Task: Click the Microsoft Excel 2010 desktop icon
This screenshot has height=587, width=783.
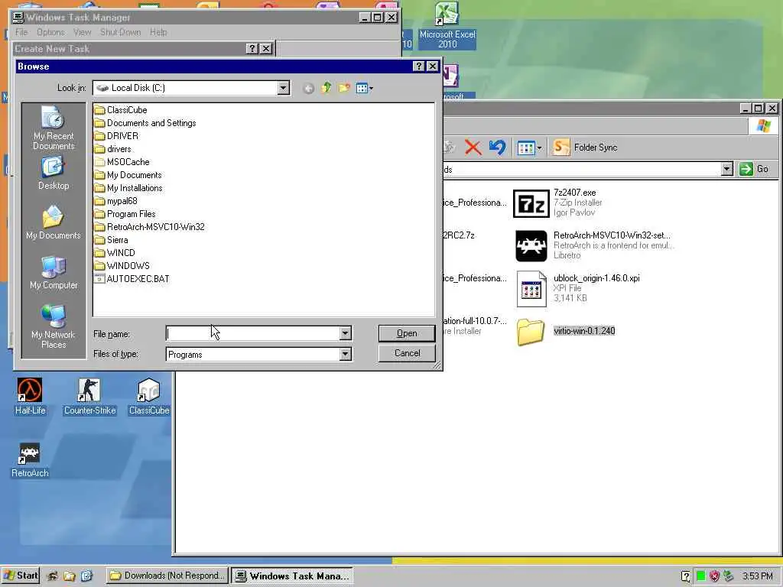Action: tap(447, 25)
